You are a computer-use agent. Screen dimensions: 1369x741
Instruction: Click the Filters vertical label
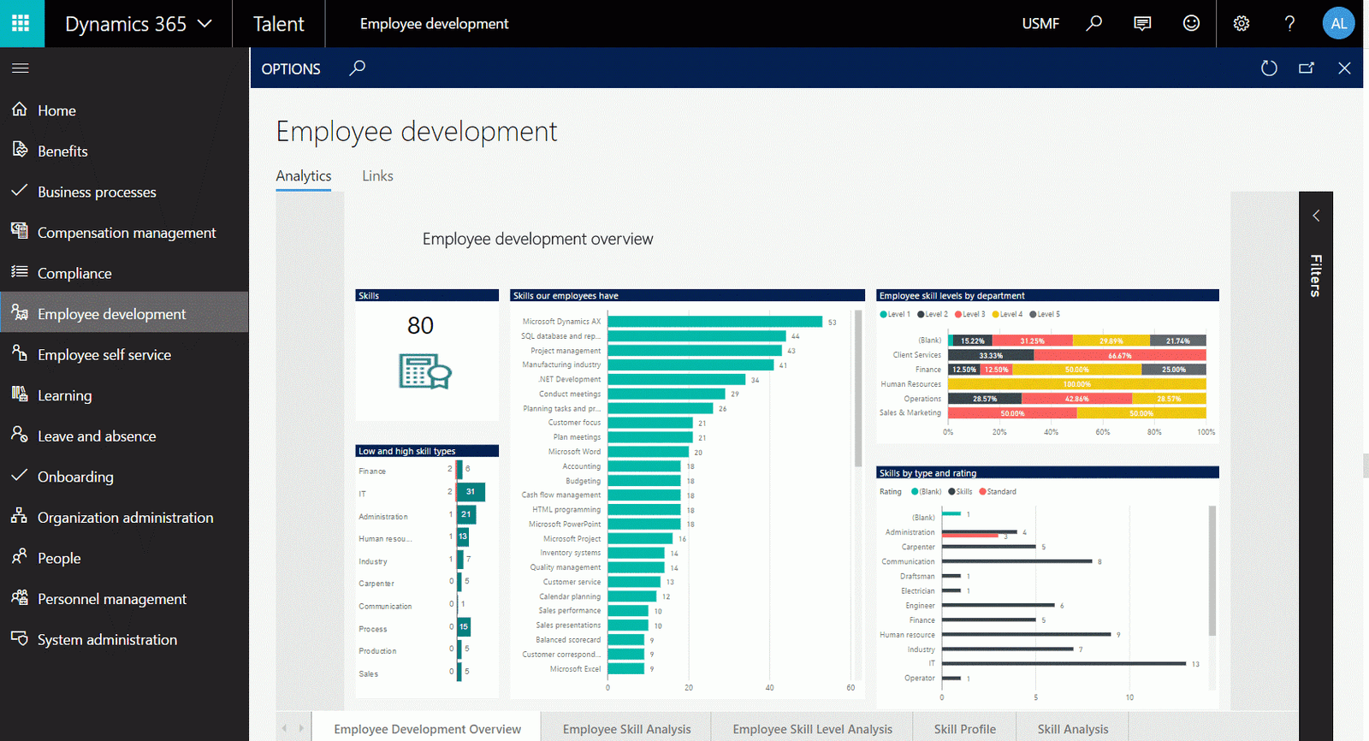click(x=1316, y=276)
